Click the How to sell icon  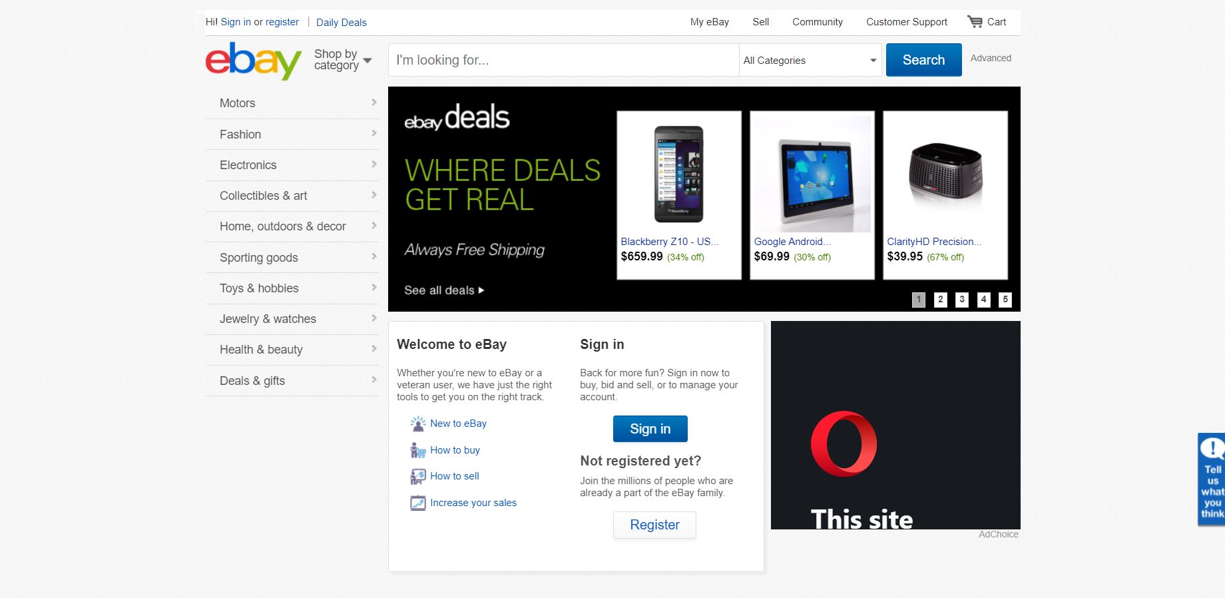click(417, 476)
